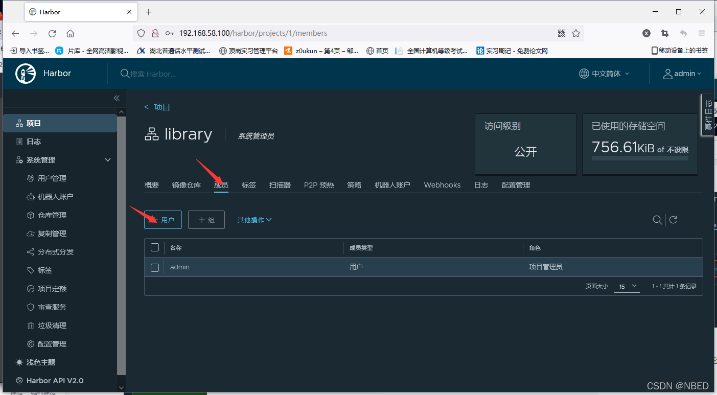Click the + 用户 add user button
Image resolution: width=717 pixels, height=395 pixels.
pos(163,220)
